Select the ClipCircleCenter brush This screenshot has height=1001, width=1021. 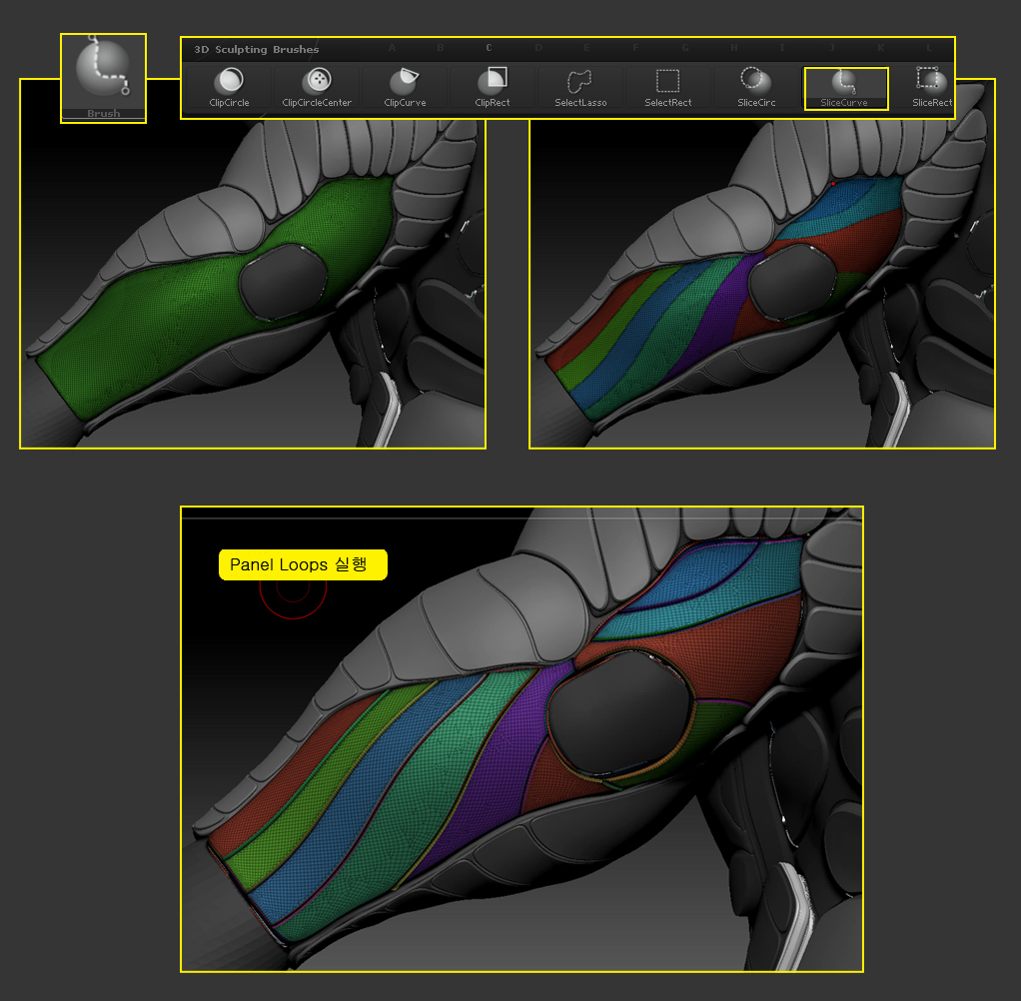(317, 87)
